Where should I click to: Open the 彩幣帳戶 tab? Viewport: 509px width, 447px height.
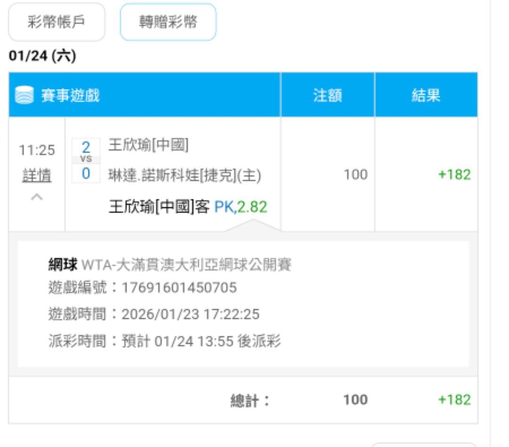pyautogui.click(x=57, y=23)
